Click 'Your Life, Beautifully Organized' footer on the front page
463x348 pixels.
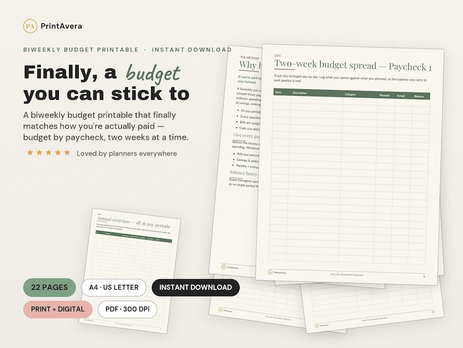(346, 274)
